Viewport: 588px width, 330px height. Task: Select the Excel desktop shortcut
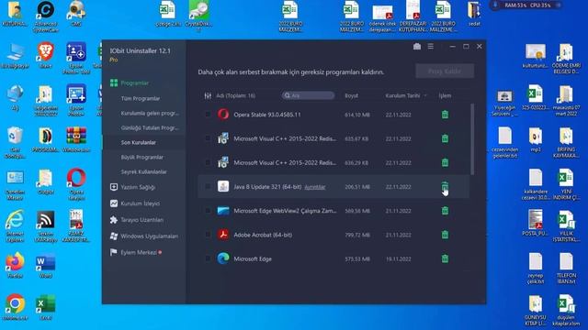(45, 307)
